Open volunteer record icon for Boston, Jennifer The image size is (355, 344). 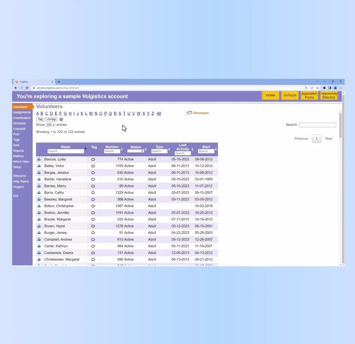click(x=39, y=213)
